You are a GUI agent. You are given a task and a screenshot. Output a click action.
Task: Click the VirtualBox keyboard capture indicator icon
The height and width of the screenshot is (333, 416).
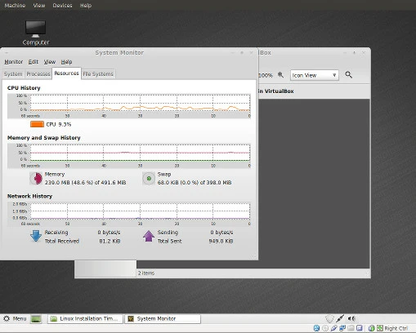pos(380,328)
